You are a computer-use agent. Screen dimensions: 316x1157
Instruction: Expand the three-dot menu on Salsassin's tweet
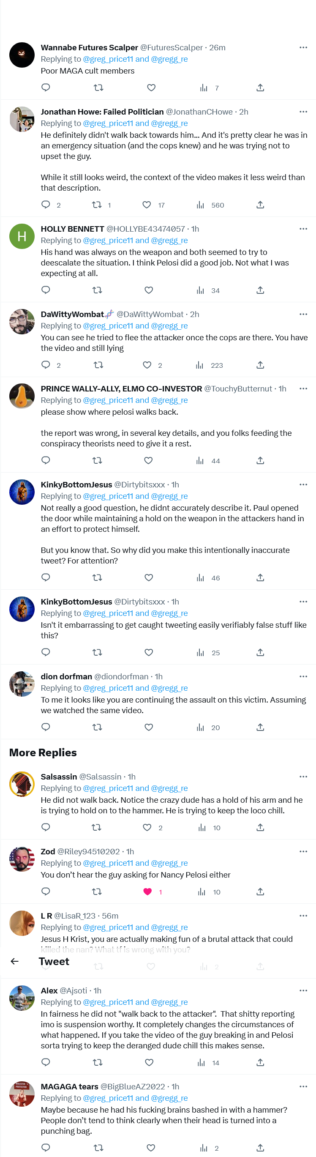pyautogui.click(x=303, y=777)
